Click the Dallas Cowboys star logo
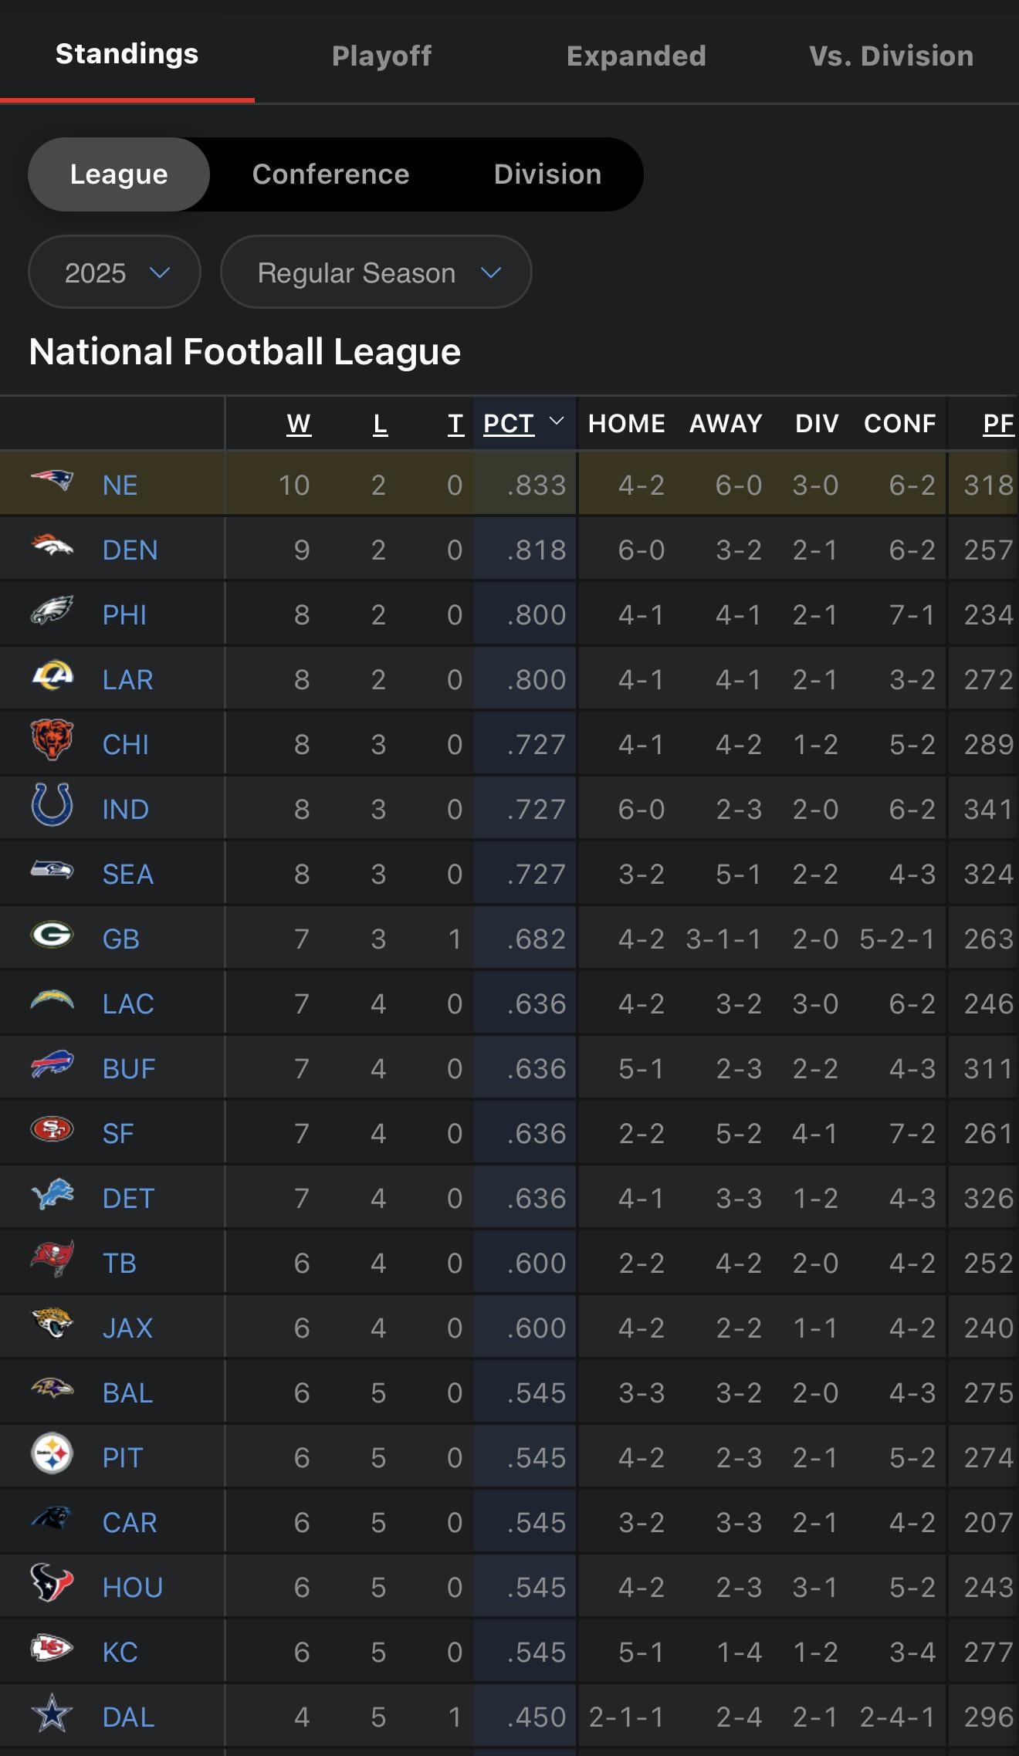The width and height of the screenshot is (1019, 1756). pyautogui.click(x=52, y=1714)
